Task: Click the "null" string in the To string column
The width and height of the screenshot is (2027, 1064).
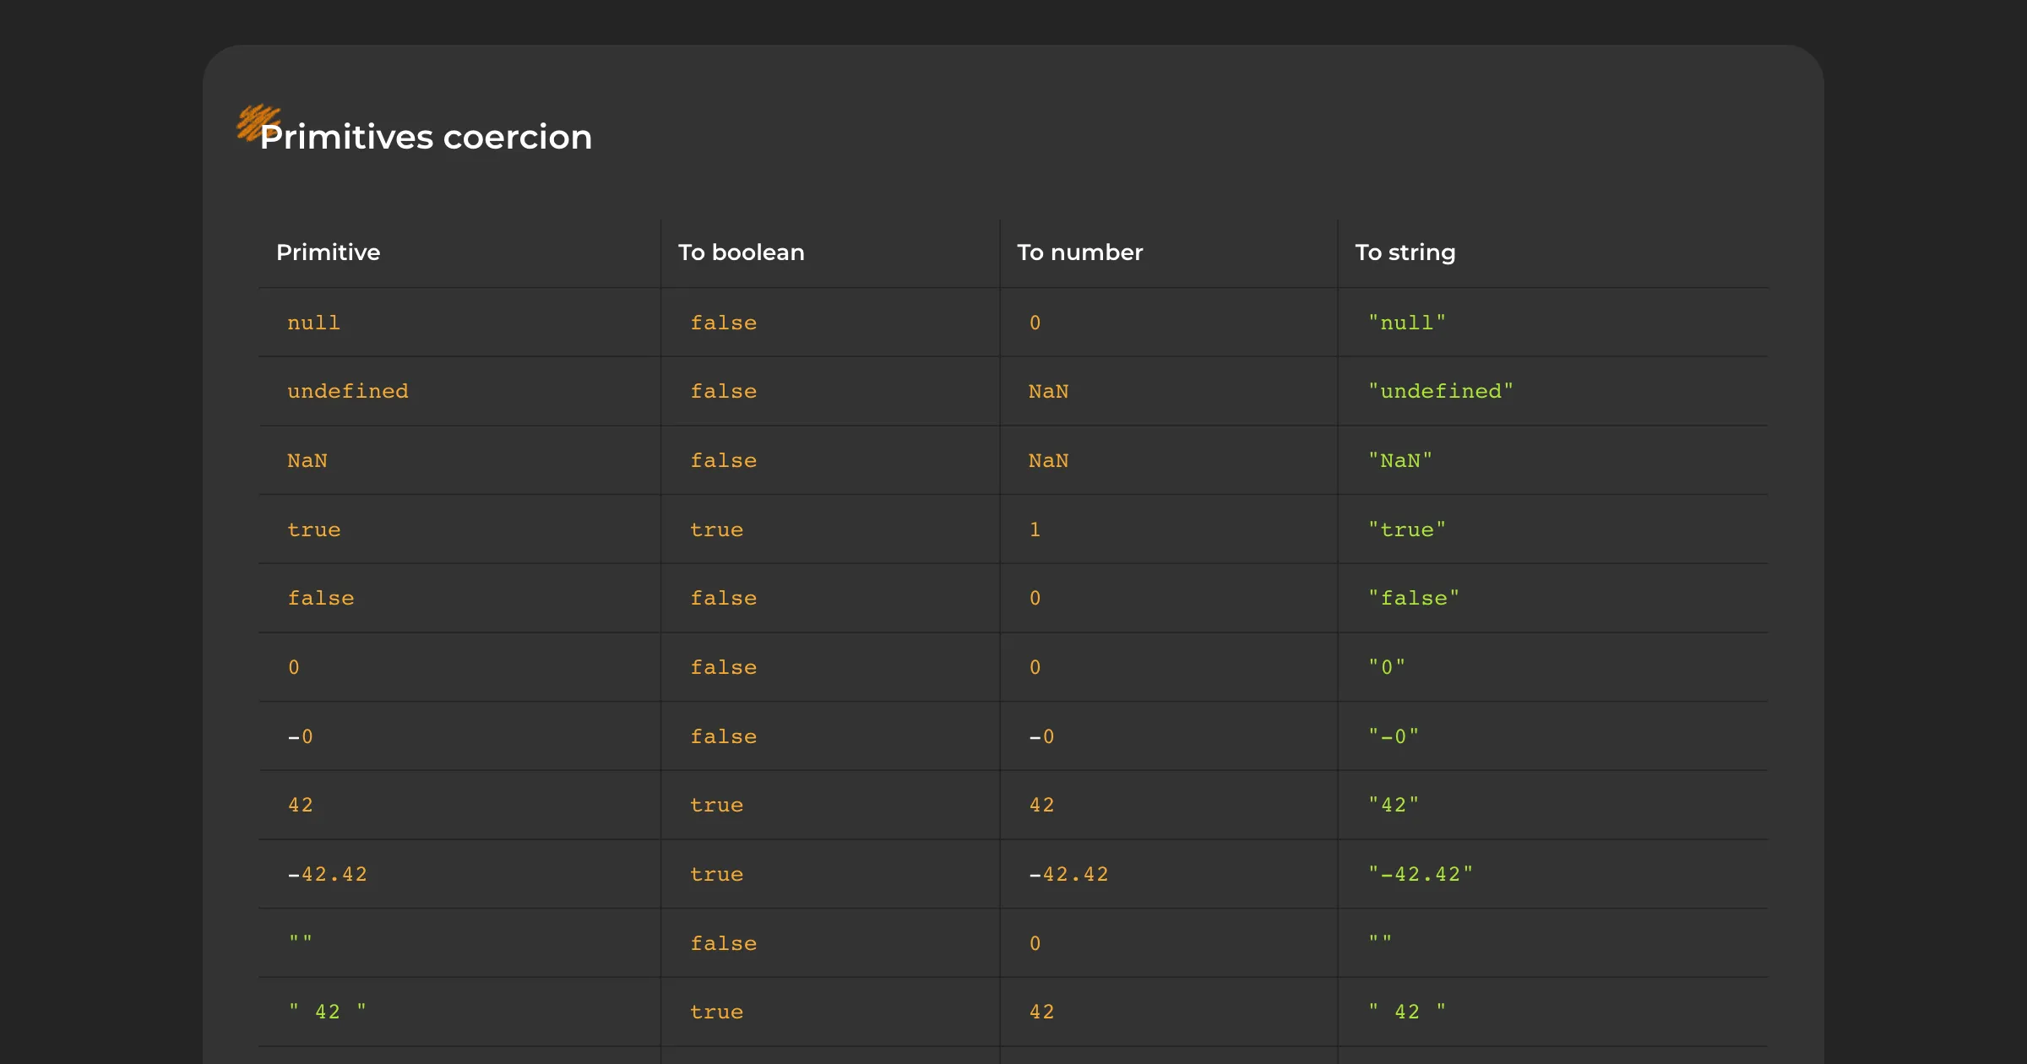Action: [1407, 323]
